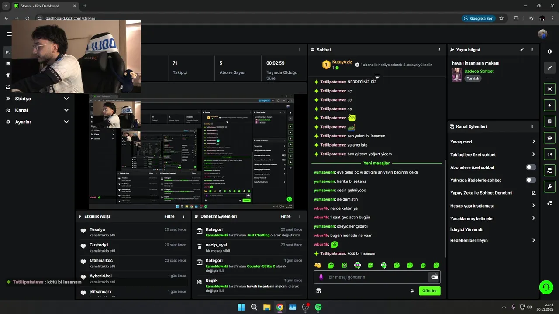
Task: Toggle Yalnızca ifadelerle sohbet switch
Action: coord(531,180)
